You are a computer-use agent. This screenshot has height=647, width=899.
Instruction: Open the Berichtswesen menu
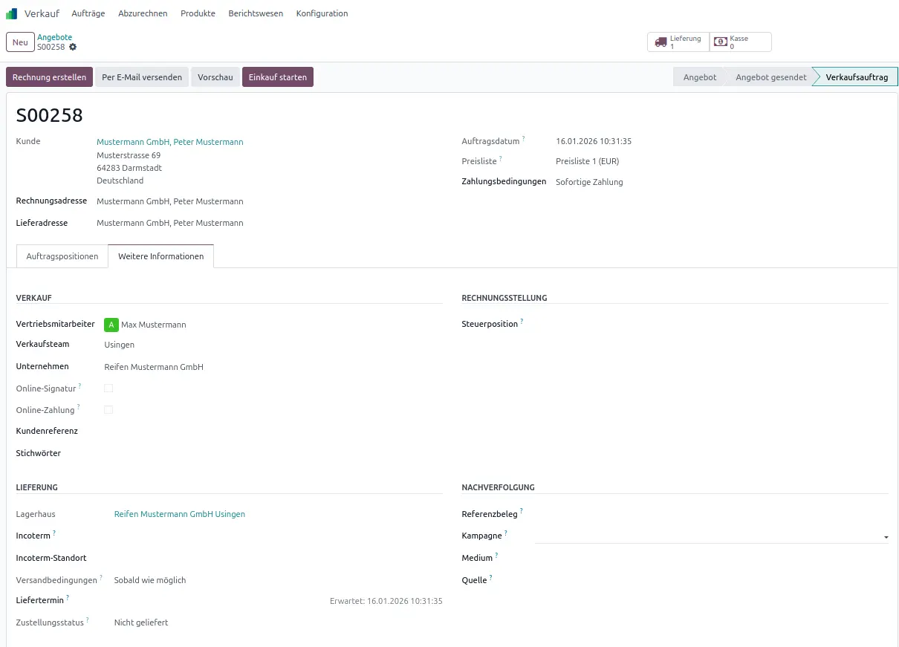(256, 13)
